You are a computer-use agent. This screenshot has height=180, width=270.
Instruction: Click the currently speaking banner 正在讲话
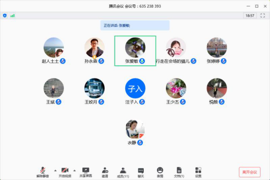(x=135, y=25)
